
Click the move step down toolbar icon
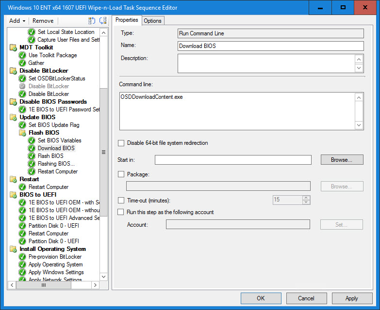click(x=102, y=21)
